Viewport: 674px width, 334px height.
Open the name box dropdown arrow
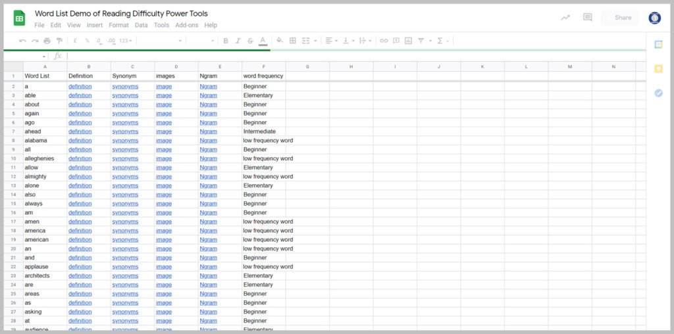44,57
